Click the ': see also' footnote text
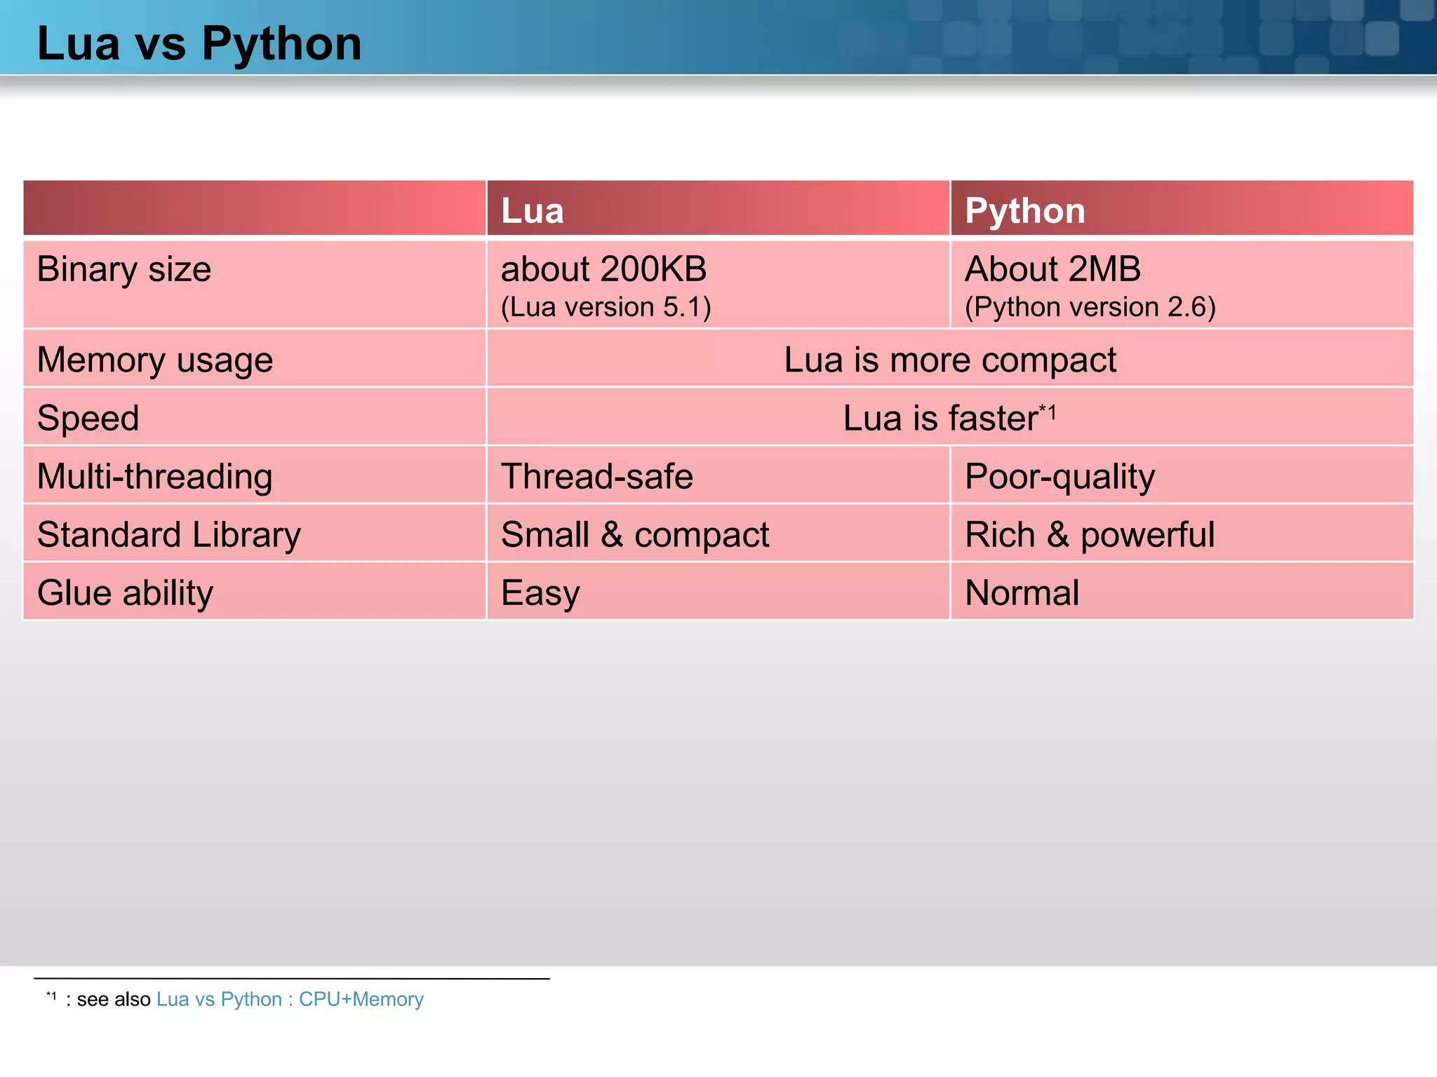Screen dimensions: 1437x1077 [x=108, y=998]
